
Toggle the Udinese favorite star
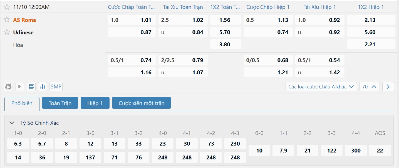pos(7,32)
